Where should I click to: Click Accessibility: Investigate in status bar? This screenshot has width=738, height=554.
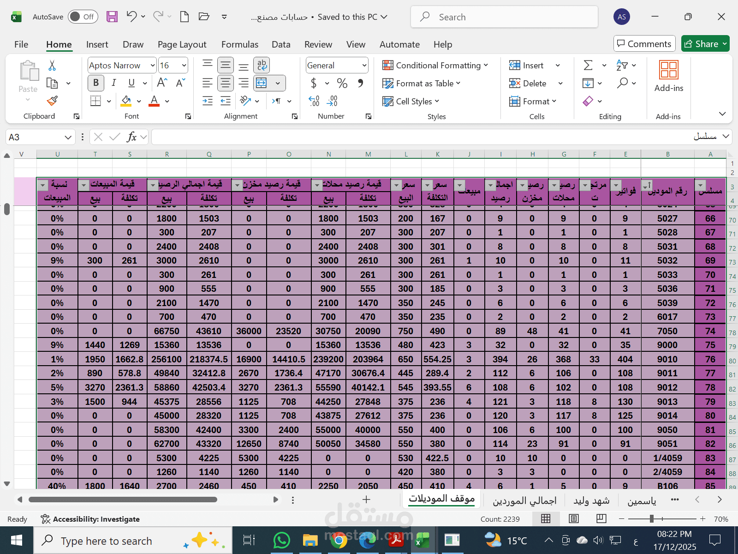coord(90,519)
